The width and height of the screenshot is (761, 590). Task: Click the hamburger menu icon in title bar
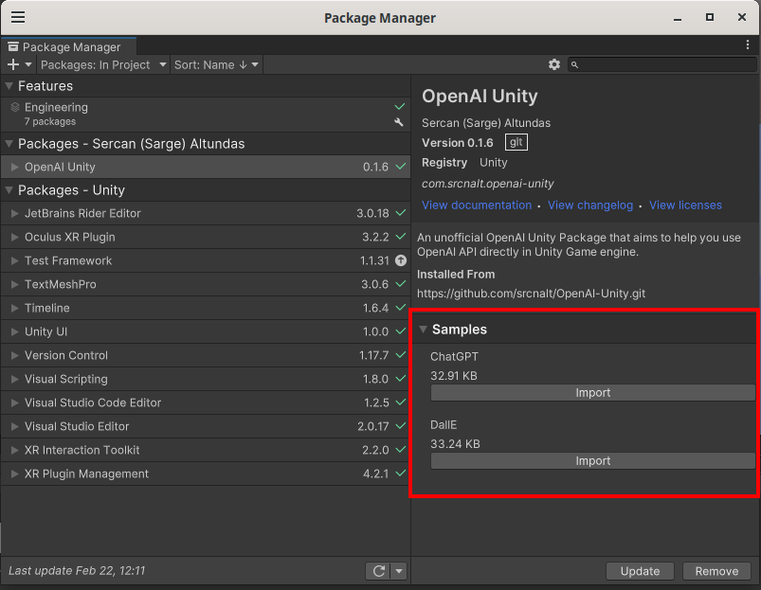point(18,17)
